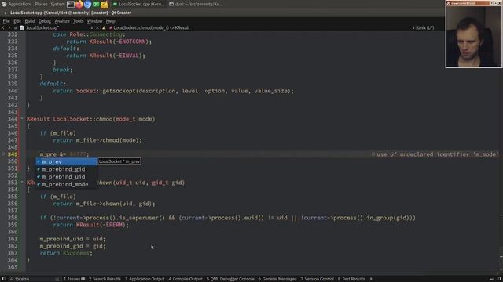Screen dimensions: 503x282
Task: Click line number 363 in the gutter
Action: point(13,253)
